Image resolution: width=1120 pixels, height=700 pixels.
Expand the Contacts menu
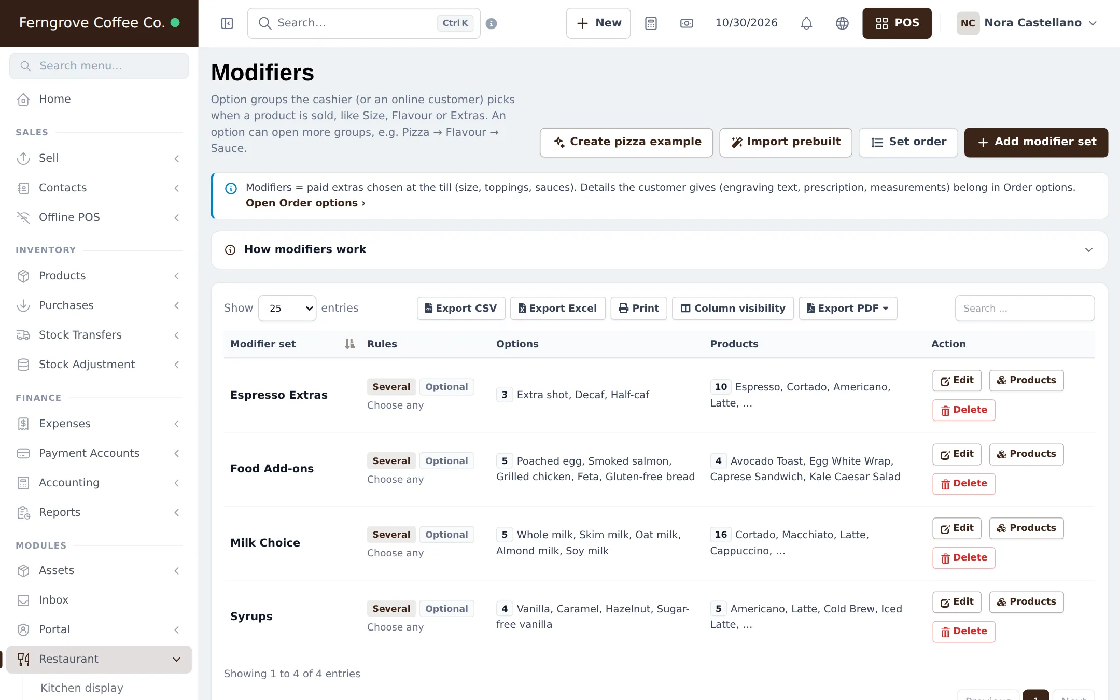(x=99, y=188)
